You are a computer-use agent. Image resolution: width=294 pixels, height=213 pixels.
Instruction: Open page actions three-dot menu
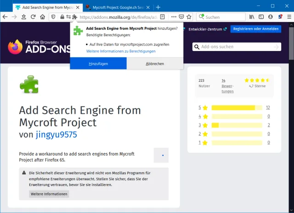click(174, 17)
